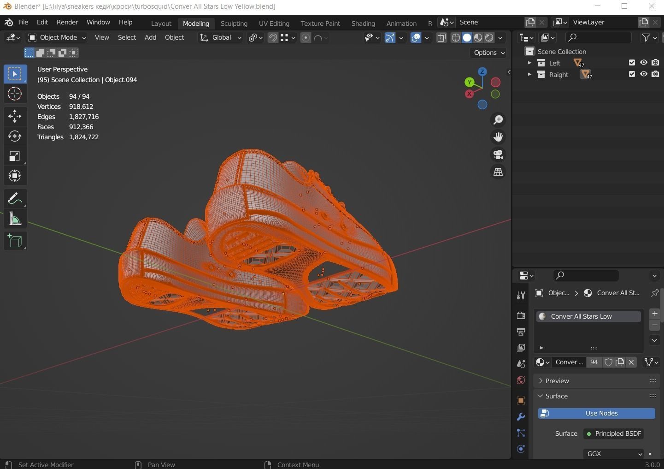Open the Options dropdown

click(x=489, y=53)
